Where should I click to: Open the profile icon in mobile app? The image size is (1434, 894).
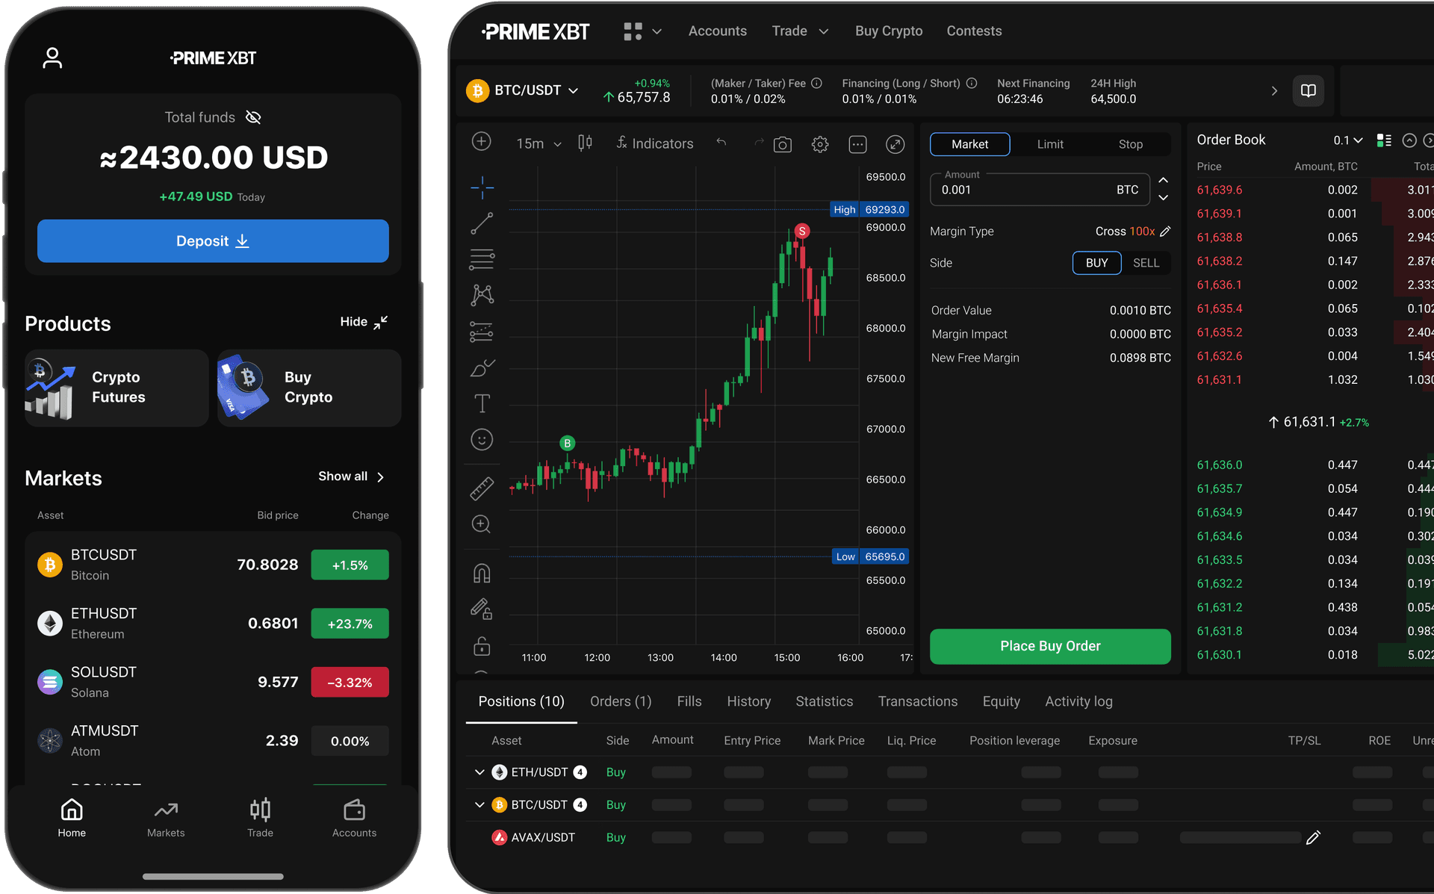(x=52, y=58)
